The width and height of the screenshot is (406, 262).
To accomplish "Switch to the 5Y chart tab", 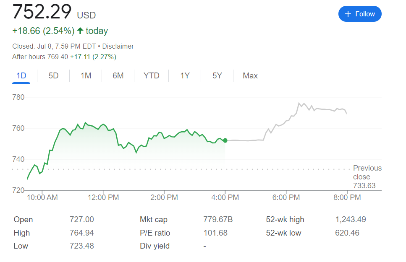I will coord(217,76).
